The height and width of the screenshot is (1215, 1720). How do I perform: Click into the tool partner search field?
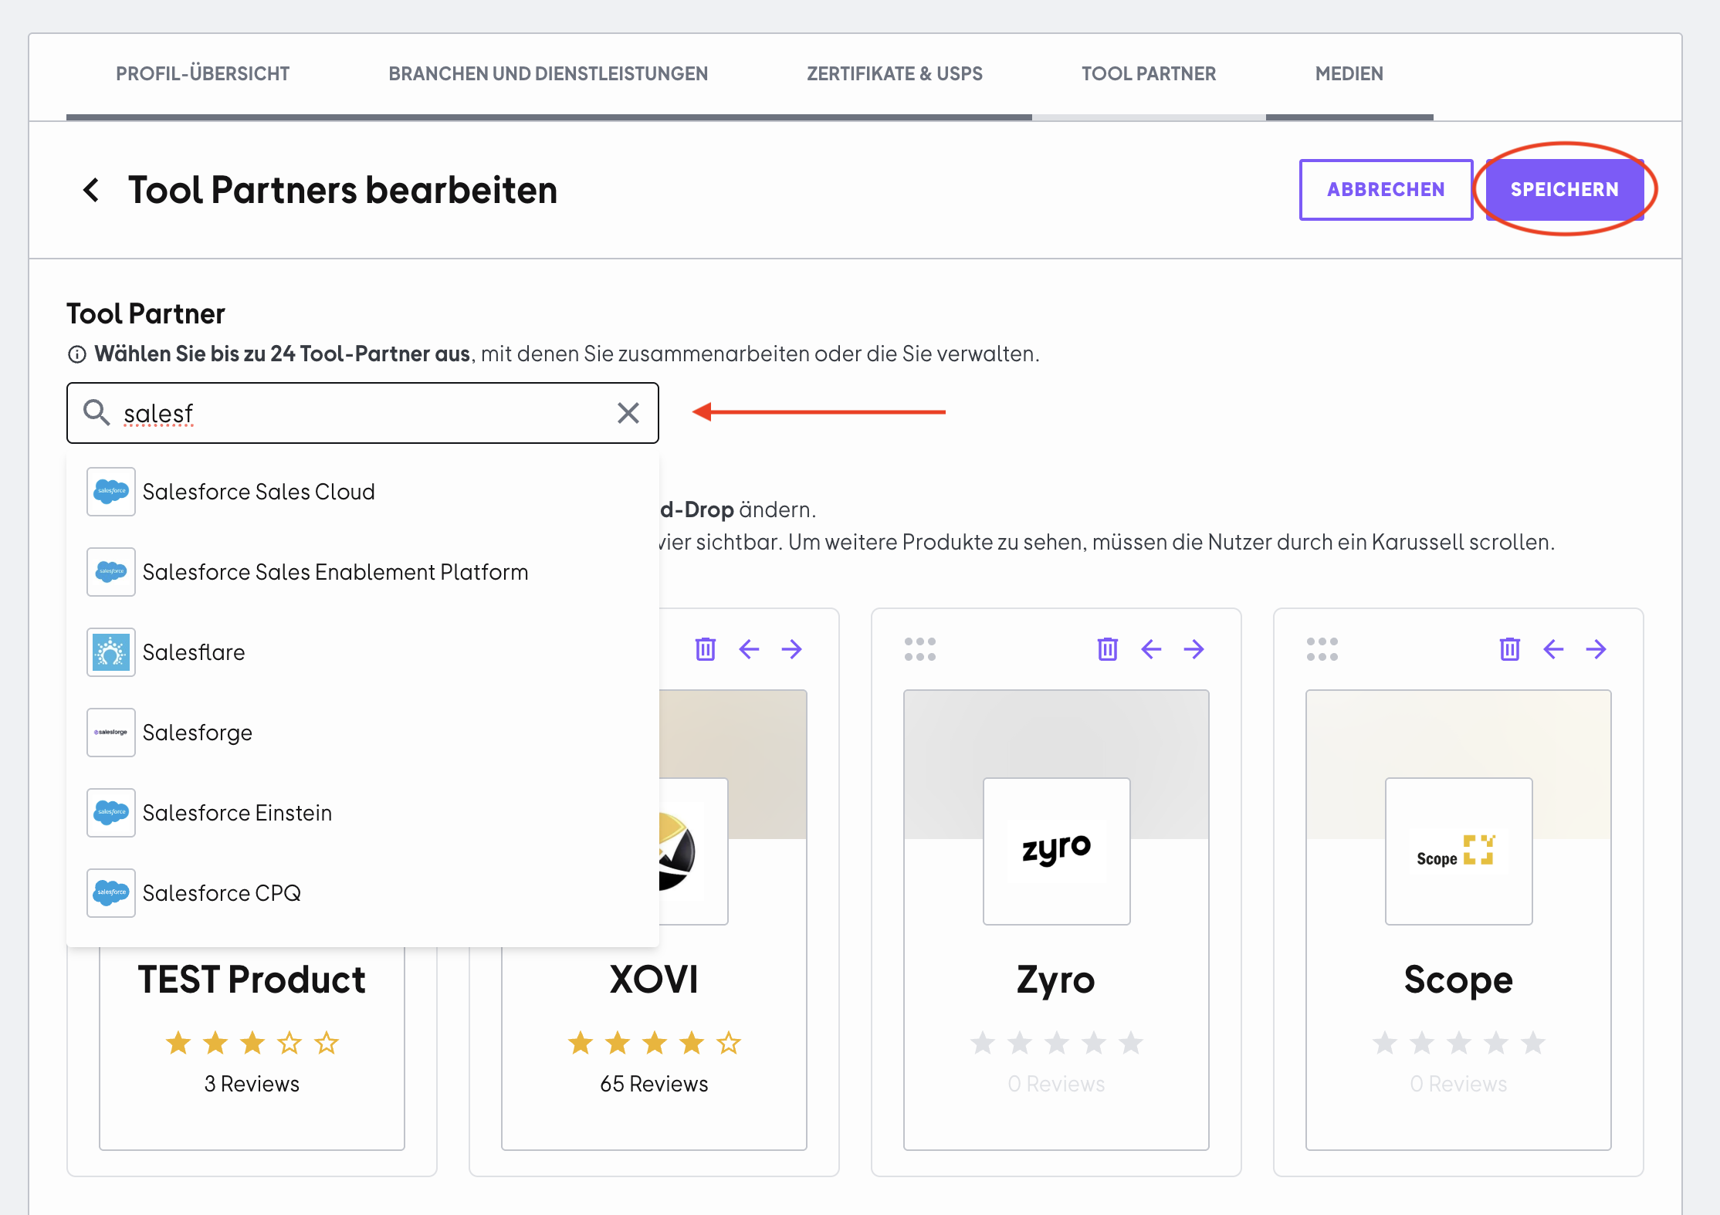point(363,413)
